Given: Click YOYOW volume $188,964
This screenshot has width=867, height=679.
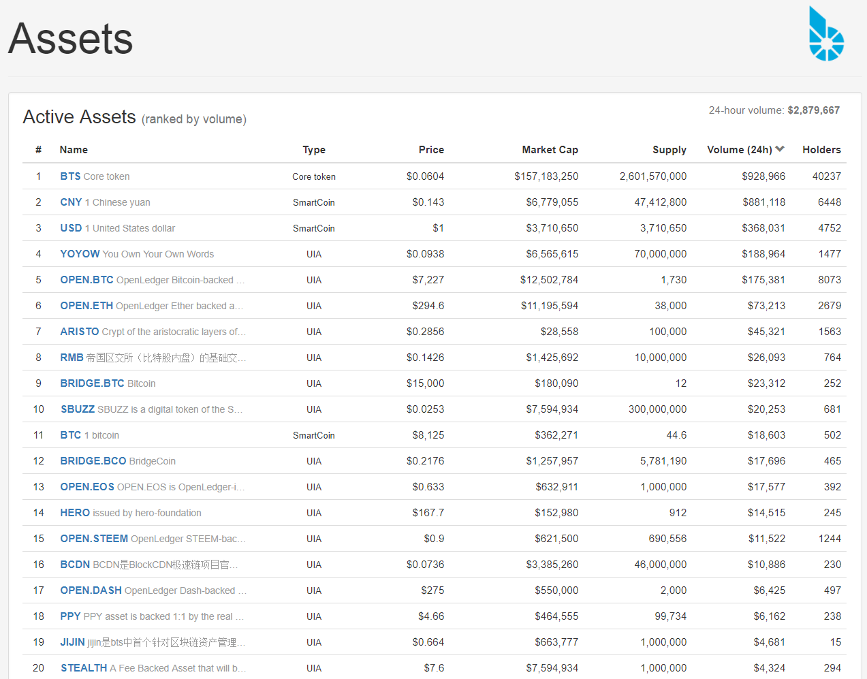Looking at the screenshot, I should [x=763, y=254].
